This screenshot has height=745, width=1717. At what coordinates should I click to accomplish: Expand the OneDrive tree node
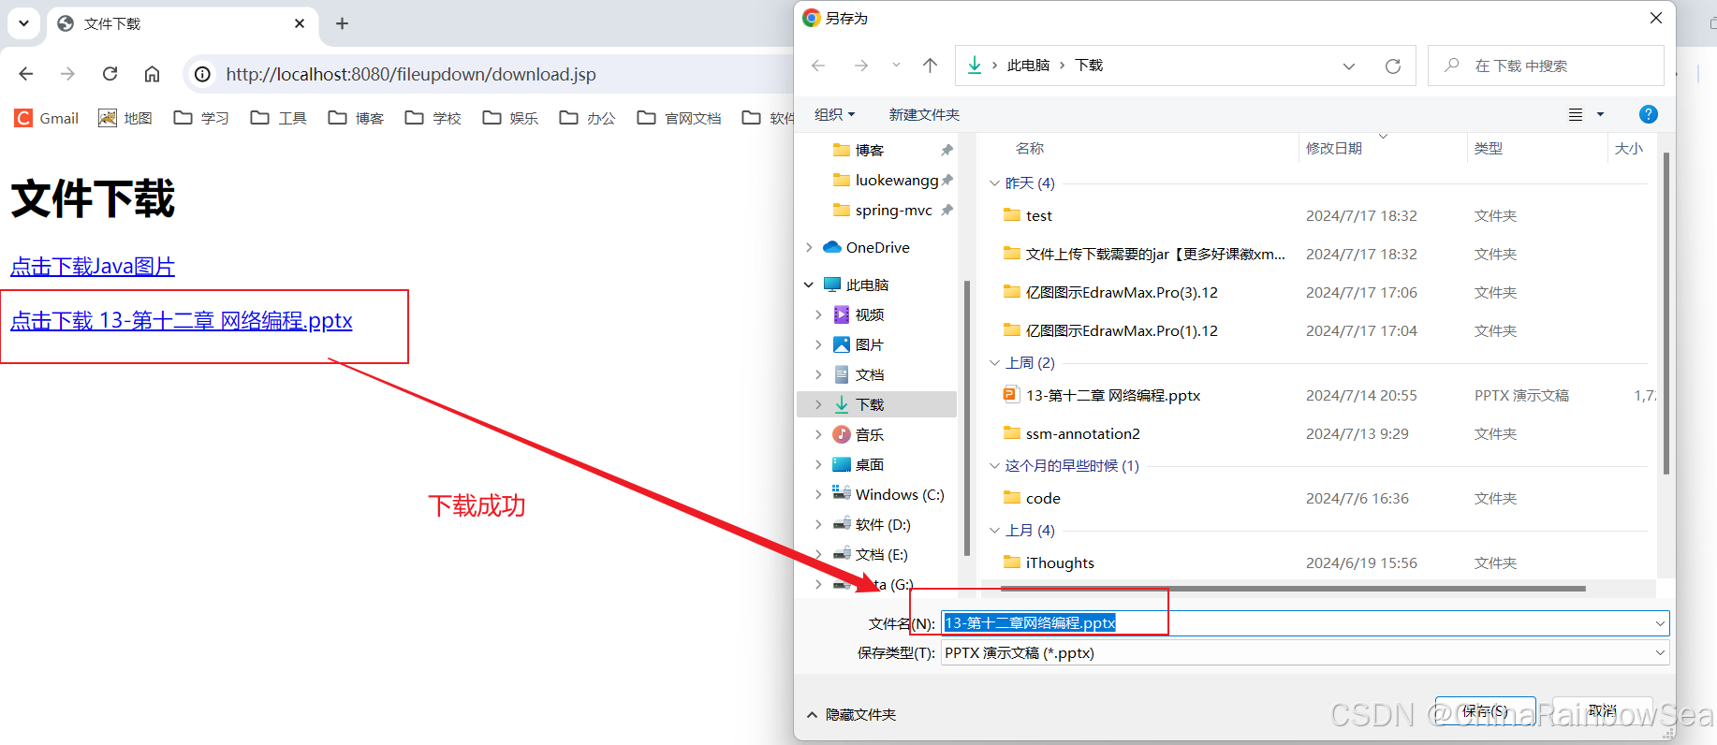[809, 247]
